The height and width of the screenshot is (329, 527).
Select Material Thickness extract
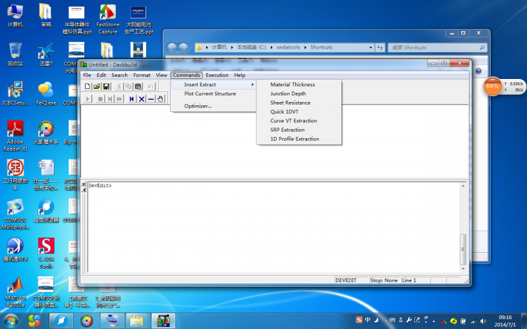(x=299, y=85)
